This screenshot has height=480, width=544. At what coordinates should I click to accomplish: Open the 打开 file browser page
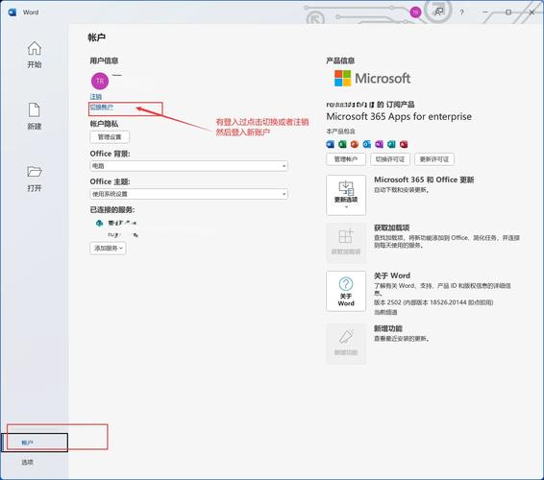pos(34,179)
